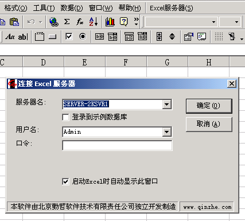The image size is (245, 221).
Task: Open the font name combo box
Action: [181, 22]
